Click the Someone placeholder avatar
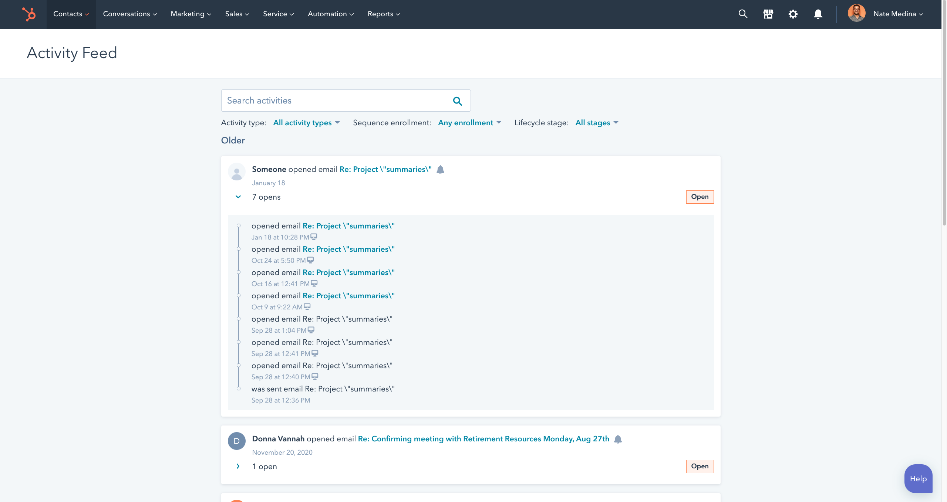Screen dimensions: 947x502 237,172
